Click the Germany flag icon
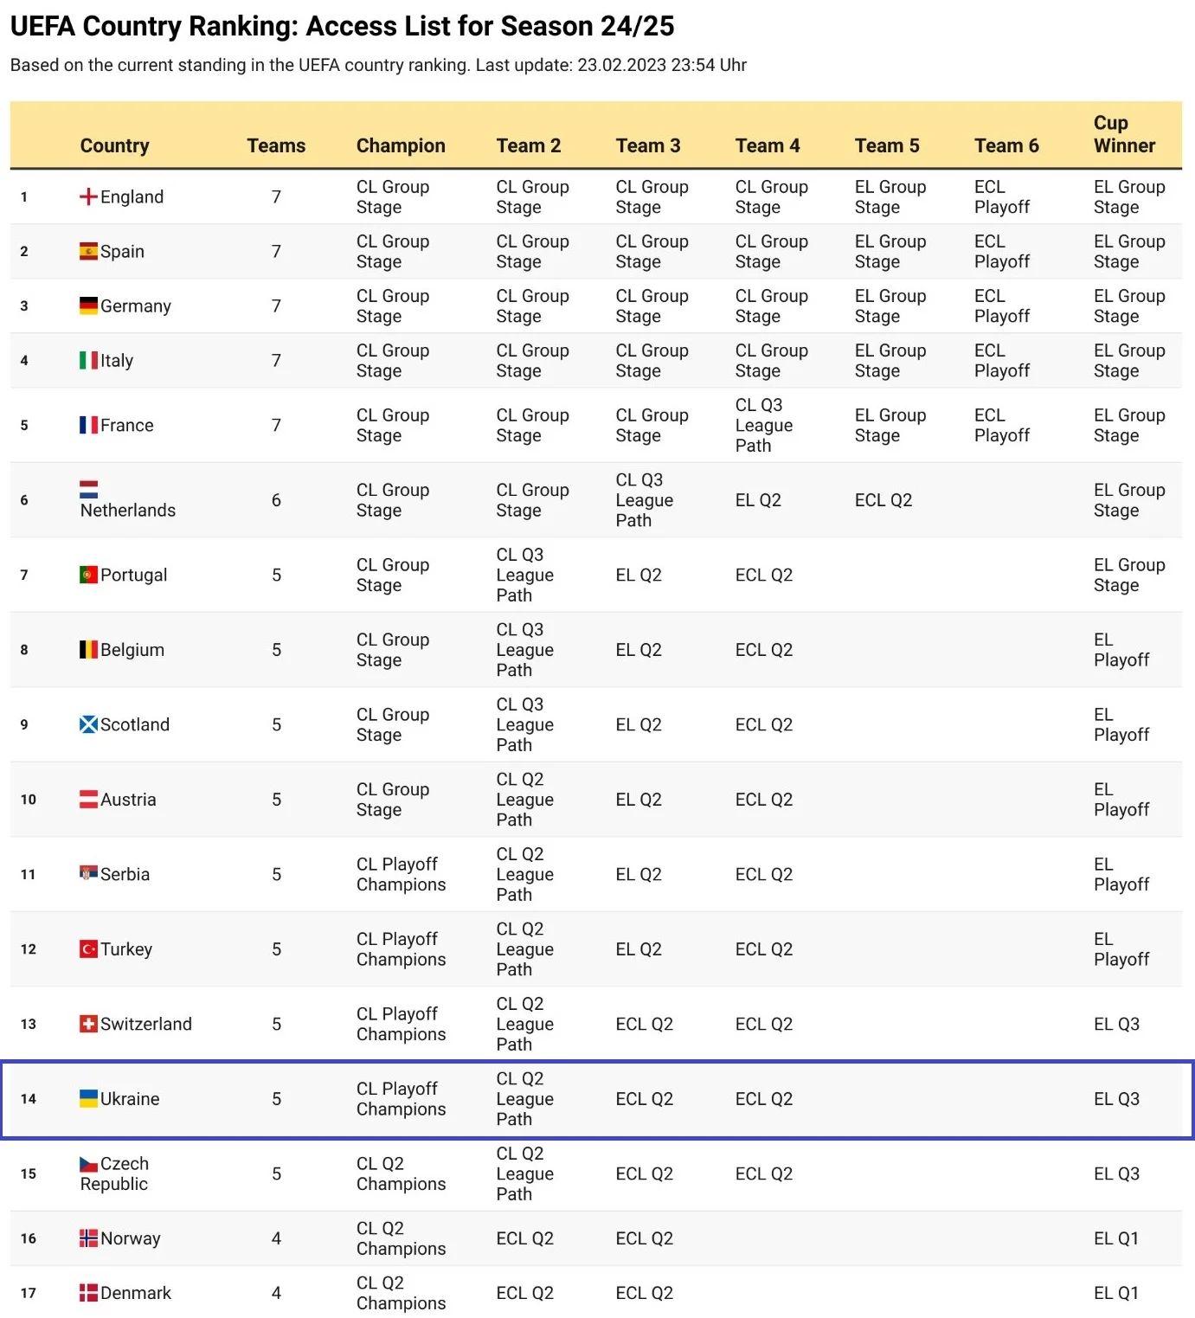This screenshot has height=1318, width=1195. pos(88,306)
